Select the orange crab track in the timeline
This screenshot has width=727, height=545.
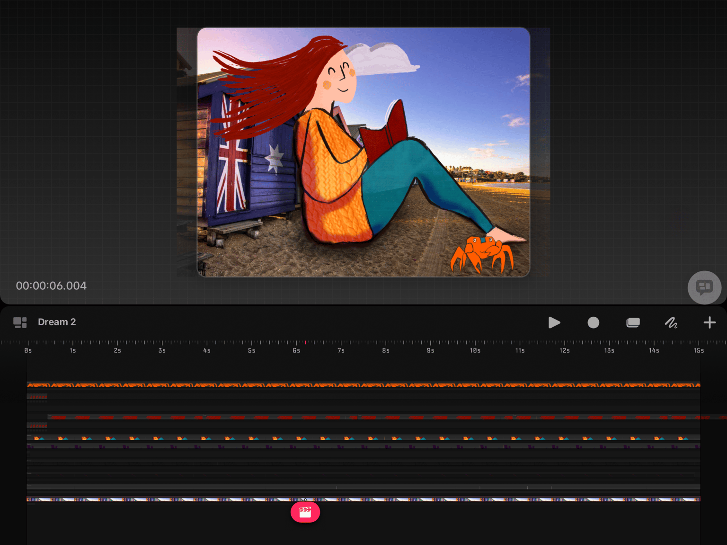[x=363, y=385]
